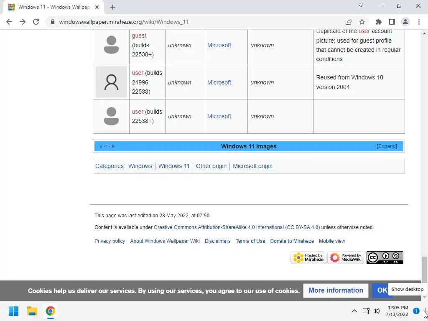Viewport: 428px width, 321px height.
Task: Open the red 'guest' link
Action: [139, 36]
